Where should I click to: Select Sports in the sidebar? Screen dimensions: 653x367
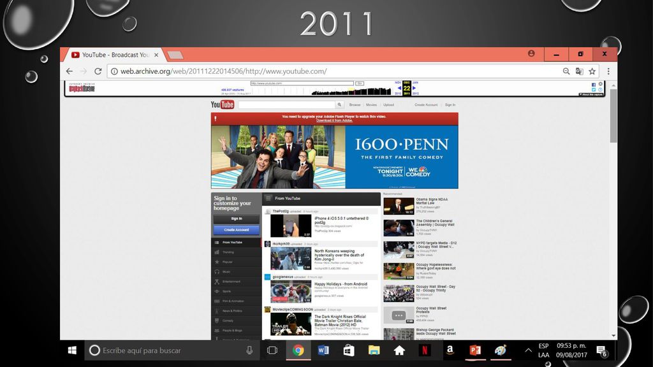click(x=236, y=291)
